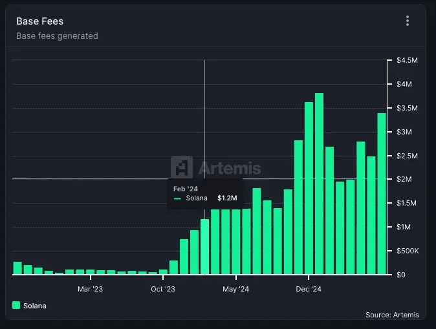Click the leftmost bar in the chart
Screen dimensions: 436x329
tap(17, 268)
